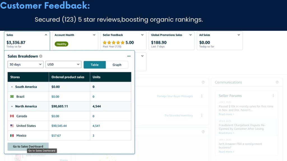Read more on Amazon FBA consignment post

coord(226,152)
